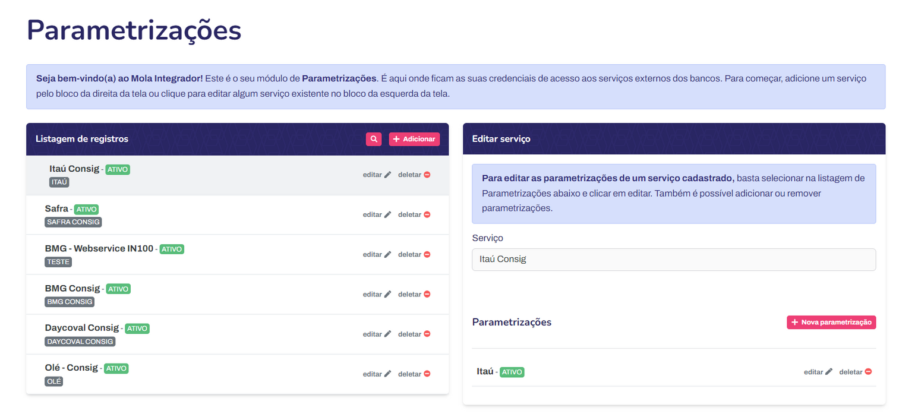915x417 pixels.
Task: Click the Adicionar button
Action: coord(414,139)
